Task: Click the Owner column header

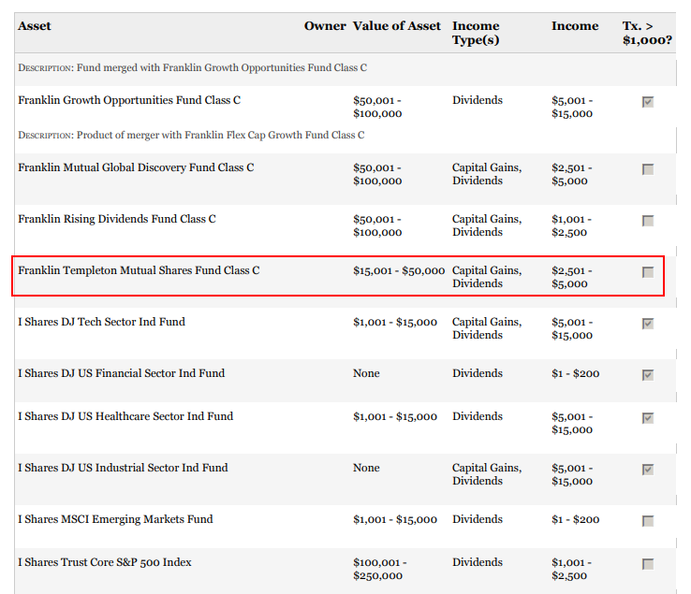Action: pyautogui.click(x=325, y=26)
